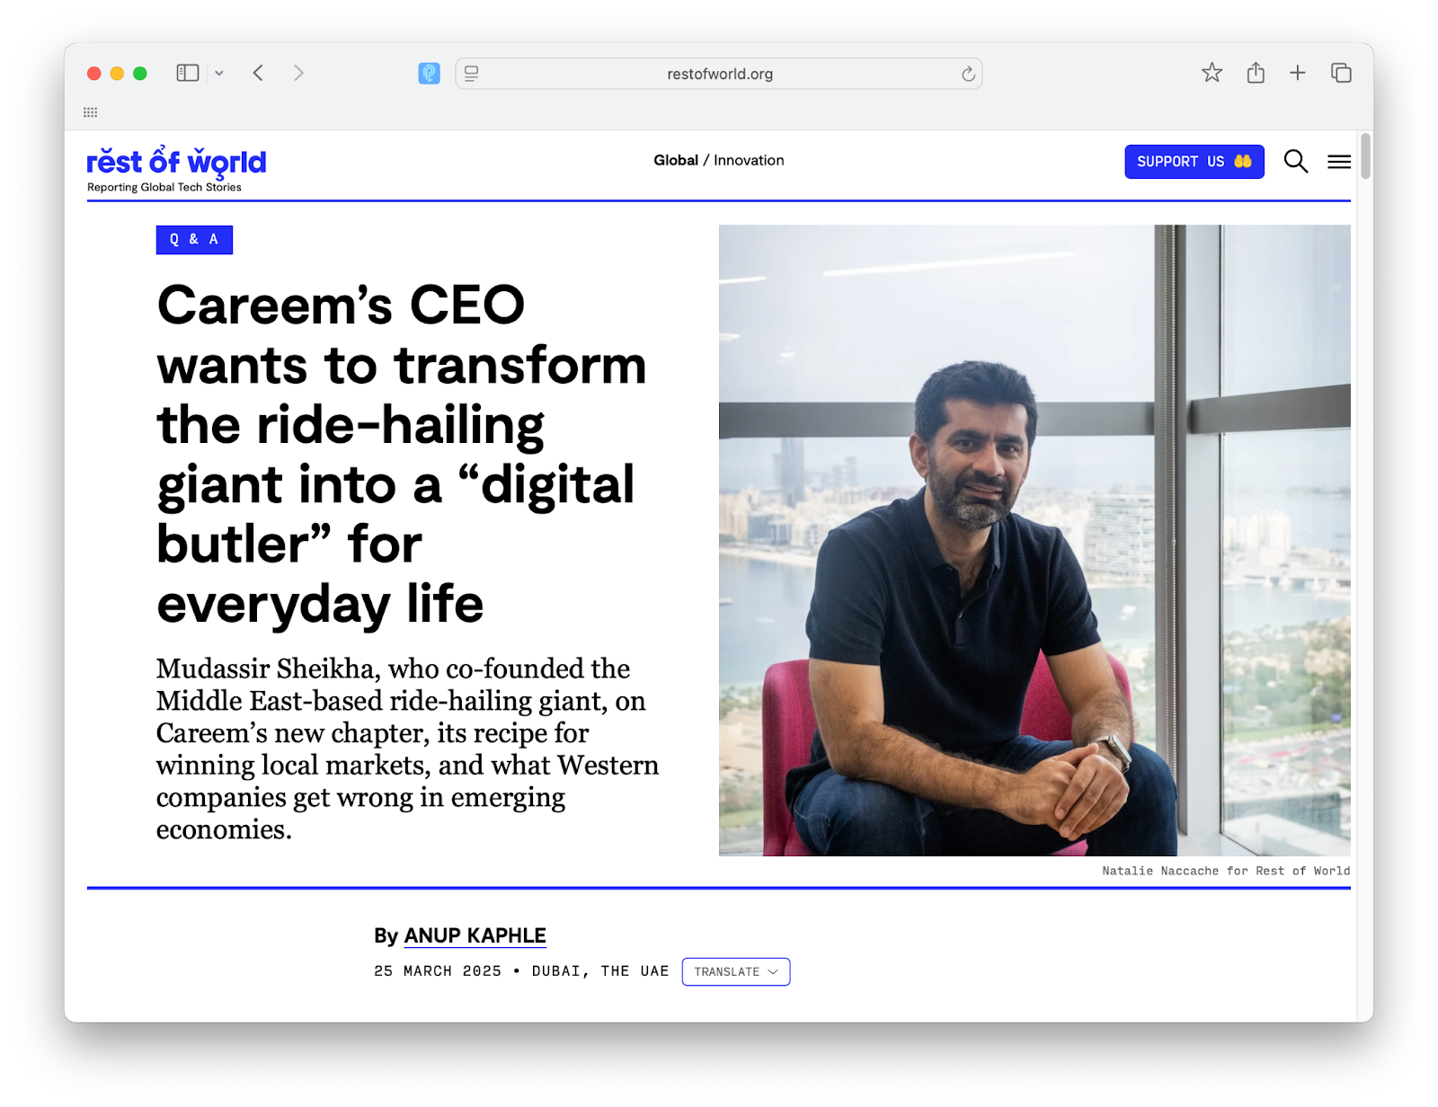Go forward with the right arrow

pyautogui.click(x=298, y=73)
